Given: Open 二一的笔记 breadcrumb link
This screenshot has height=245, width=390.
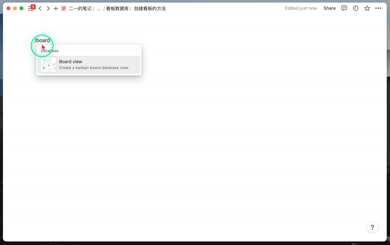Looking at the screenshot, I should click(x=80, y=8).
